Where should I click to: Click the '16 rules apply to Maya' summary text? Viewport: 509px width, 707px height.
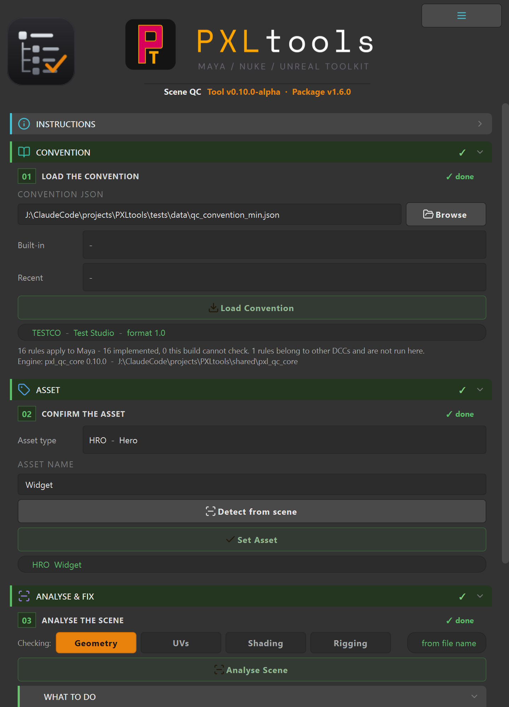221,351
